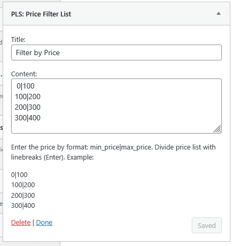Image resolution: width=233 pixels, height=246 pixels.
Task: Click the linebreaks (Enter). Example: text line
Action: pyautogui.click(x=52, y=157)
